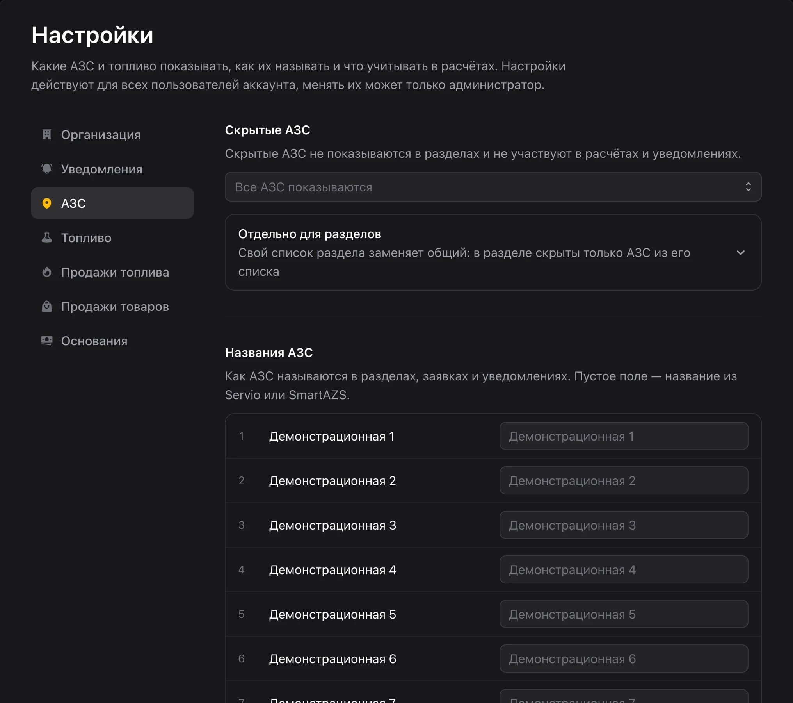Click the name field for Демонстрационная 3
Image resolution: width=793 pixels, height=703 pixels.
(624, 525)
